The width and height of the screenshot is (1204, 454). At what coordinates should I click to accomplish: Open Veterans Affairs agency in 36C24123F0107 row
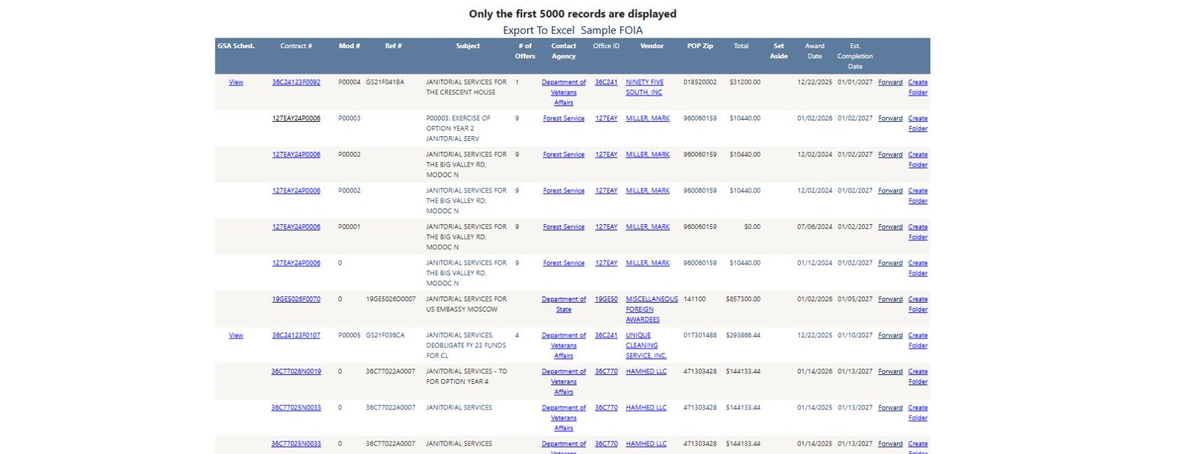coord(563,345)
